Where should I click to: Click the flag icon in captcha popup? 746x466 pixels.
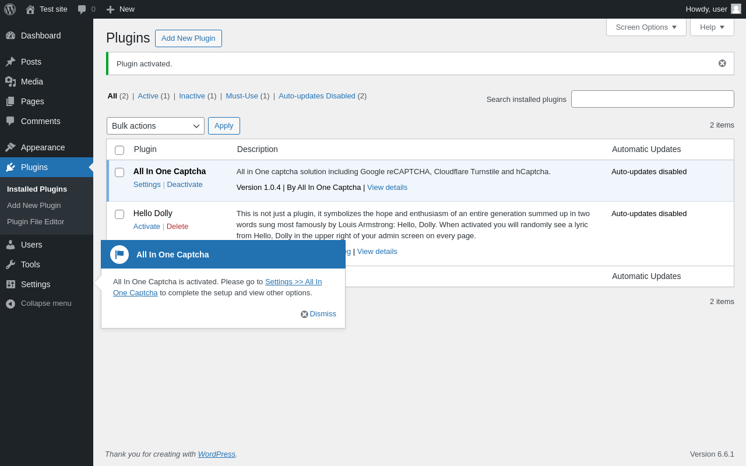[119, 255]
